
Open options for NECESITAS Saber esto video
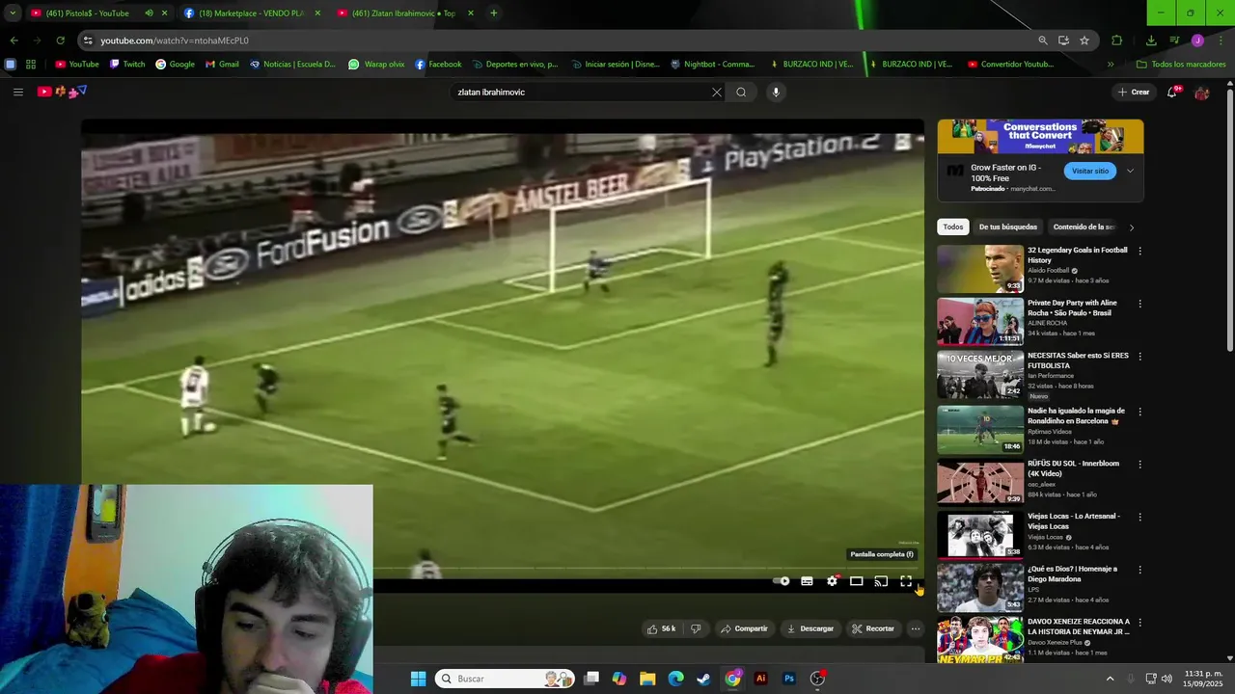(1139, 357)
